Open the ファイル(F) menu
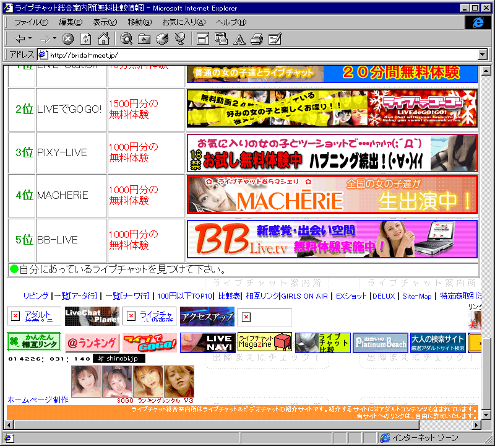This screenshot has height=446, width=495. pyautogui.click(x=32, y=22)
